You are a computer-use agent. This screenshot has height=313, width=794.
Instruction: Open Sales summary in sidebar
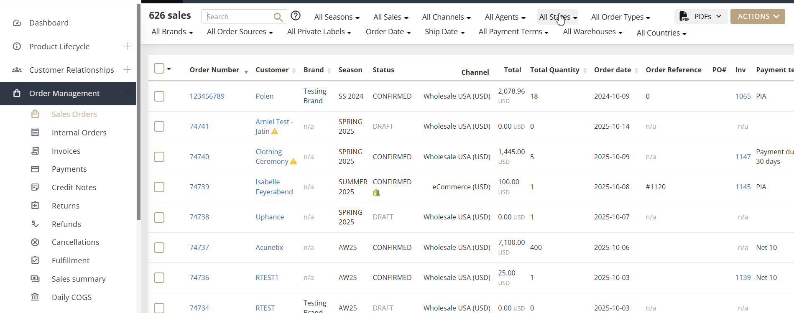tap(79, 279)
